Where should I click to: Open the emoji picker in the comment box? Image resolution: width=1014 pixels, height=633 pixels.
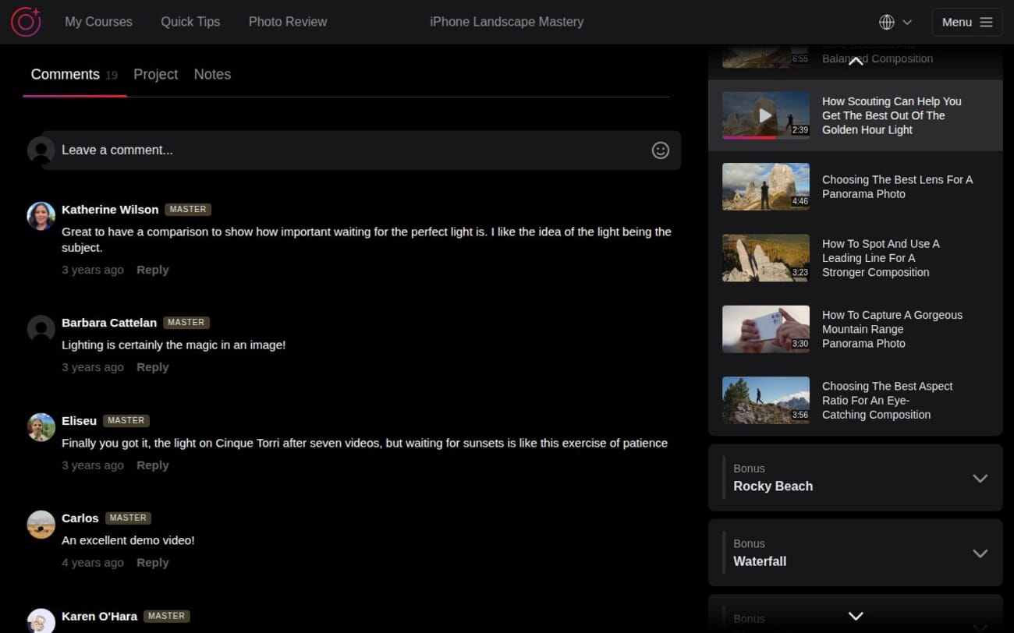[660, 150]
